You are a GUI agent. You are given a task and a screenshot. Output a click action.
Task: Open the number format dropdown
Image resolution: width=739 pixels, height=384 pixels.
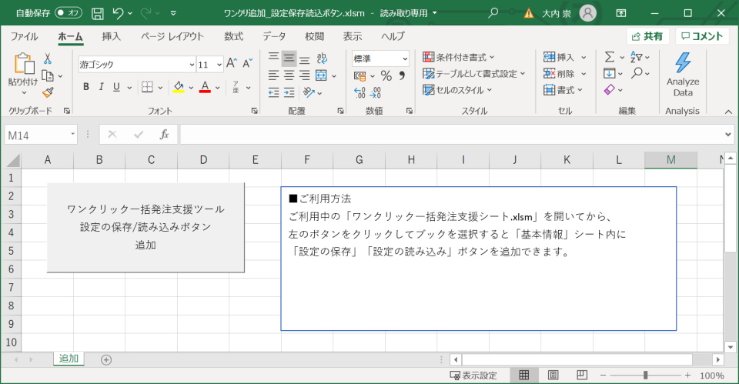[x=405, y=59]
